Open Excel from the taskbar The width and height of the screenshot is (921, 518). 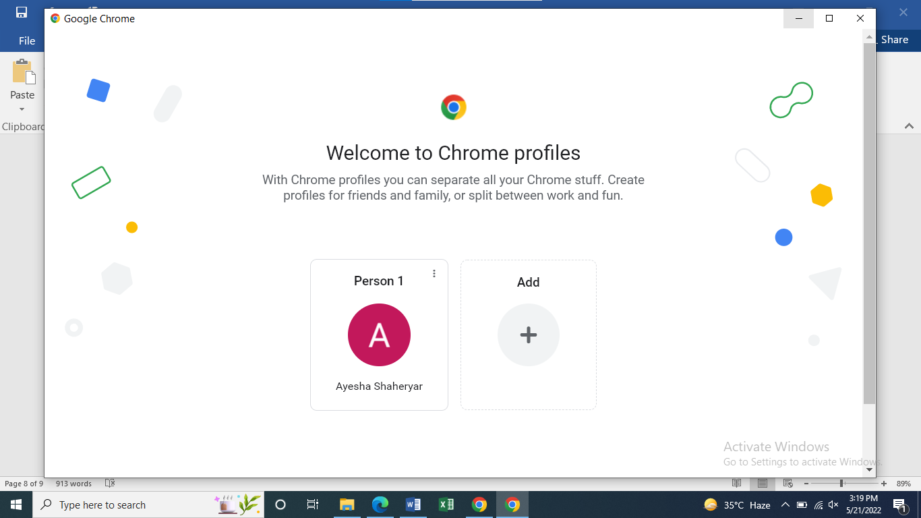(446, 505)
